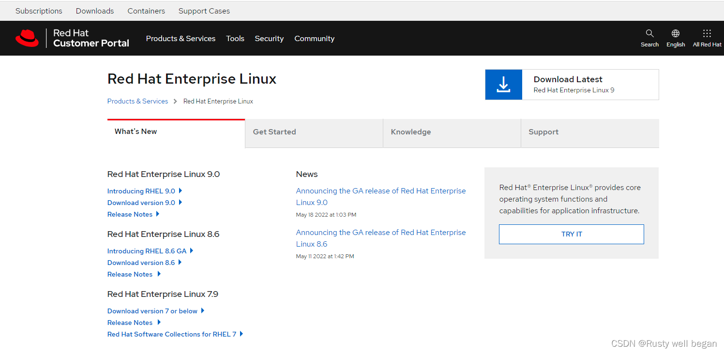
Task: Click the Red Hat Enterprise Linux 8.6 heading
Action: [x=163, y=234]
